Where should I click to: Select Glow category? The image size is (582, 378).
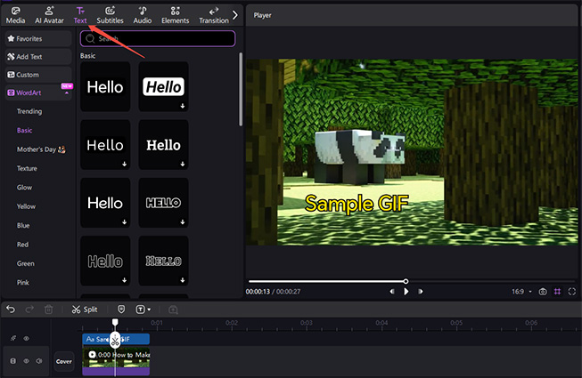[x=24, y=188]
